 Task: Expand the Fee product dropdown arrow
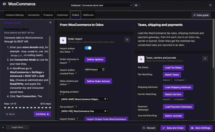tap(107, 111)
